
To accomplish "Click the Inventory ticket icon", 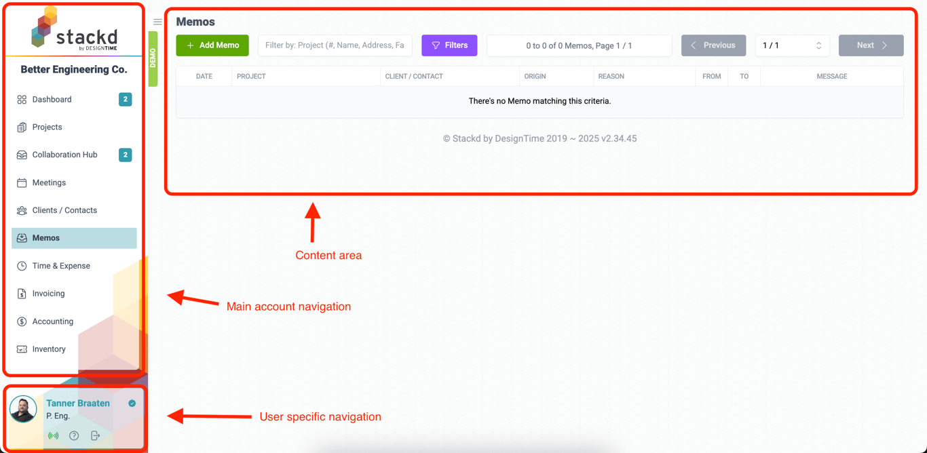I will 22,349.
